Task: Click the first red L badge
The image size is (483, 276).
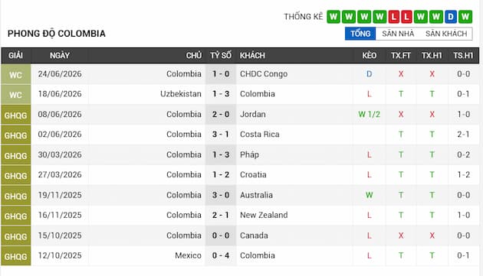Action: click(393, 17)
